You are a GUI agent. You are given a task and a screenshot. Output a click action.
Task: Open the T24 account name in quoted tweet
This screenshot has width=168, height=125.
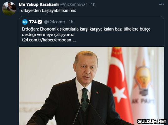coord(33,22)
